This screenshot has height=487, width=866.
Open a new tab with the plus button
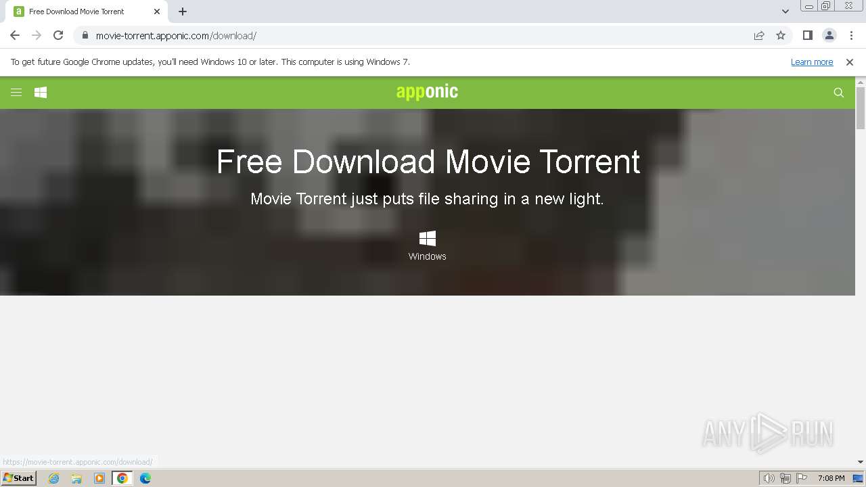(183, 11)
